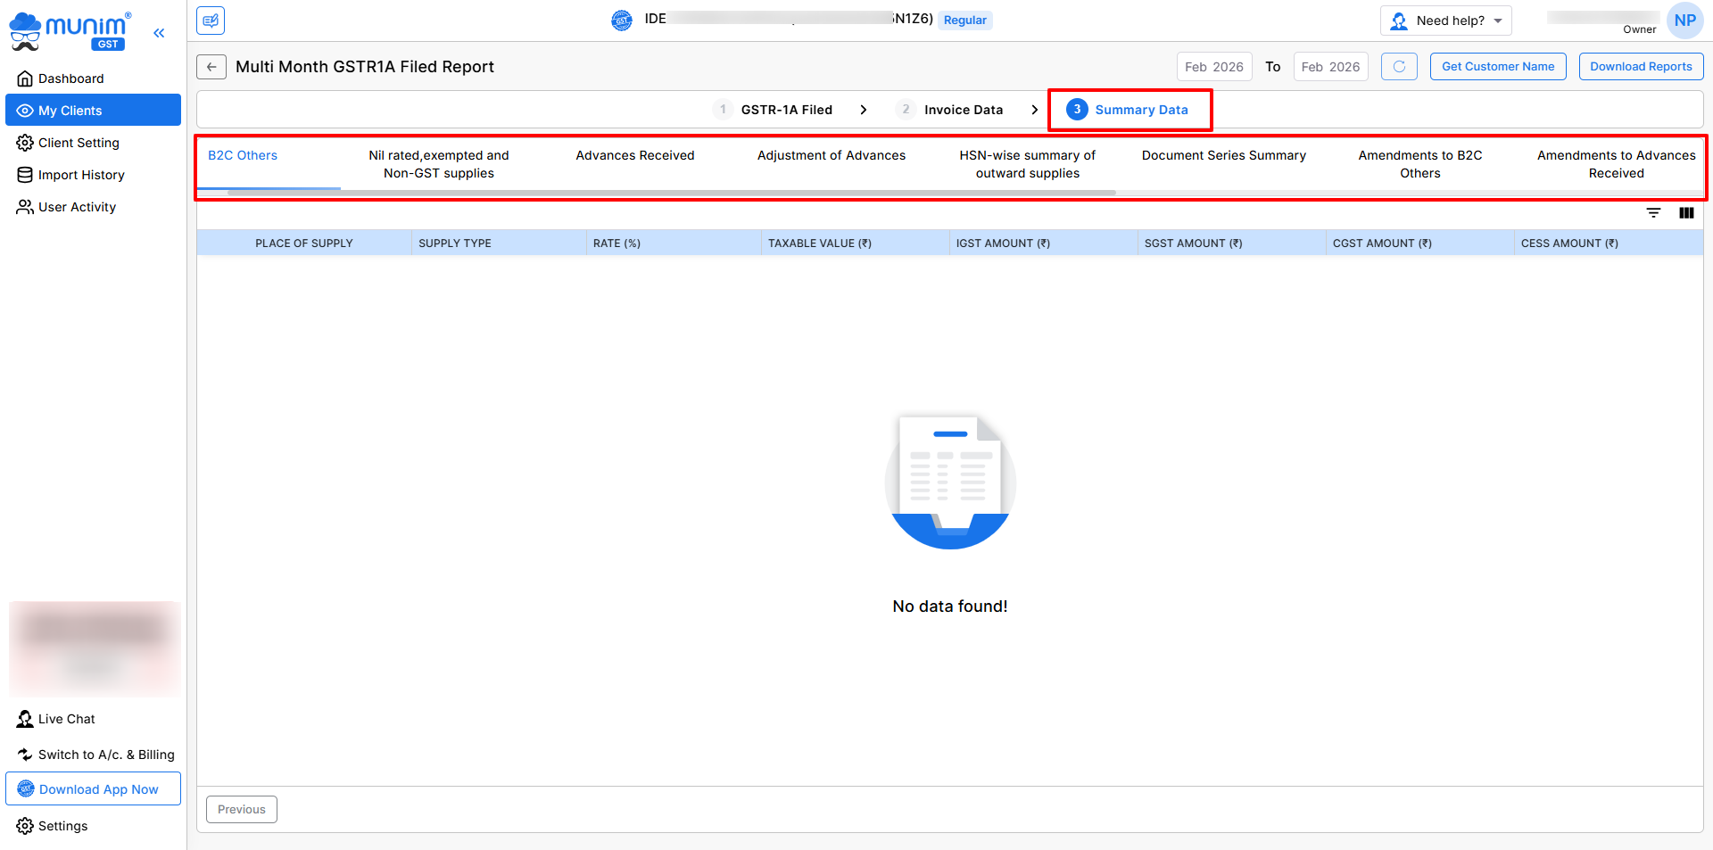Open the table filter icon
Screen dimensions: 1713x850
(x=1653, y=213)
